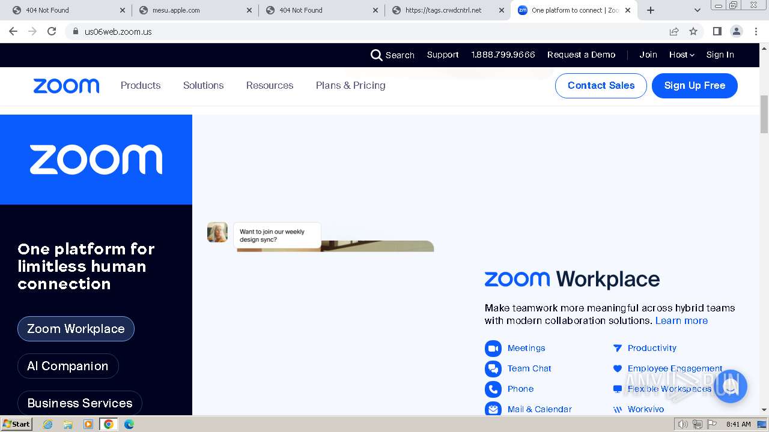Click the taskbar clock showing 8:41 AM
The height and width of the screenshot is (432, 769).
(x=738, y=424)
